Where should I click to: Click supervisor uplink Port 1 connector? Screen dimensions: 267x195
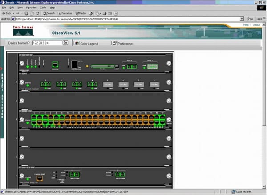pyautogui.click(x=131, y=66)
